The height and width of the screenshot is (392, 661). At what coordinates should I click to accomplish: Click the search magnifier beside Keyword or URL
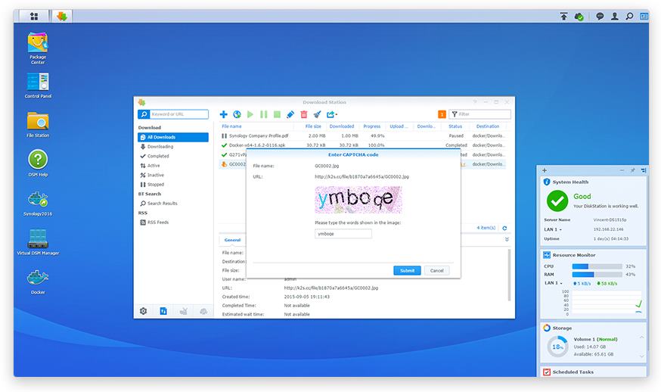[x=144, y=114]
